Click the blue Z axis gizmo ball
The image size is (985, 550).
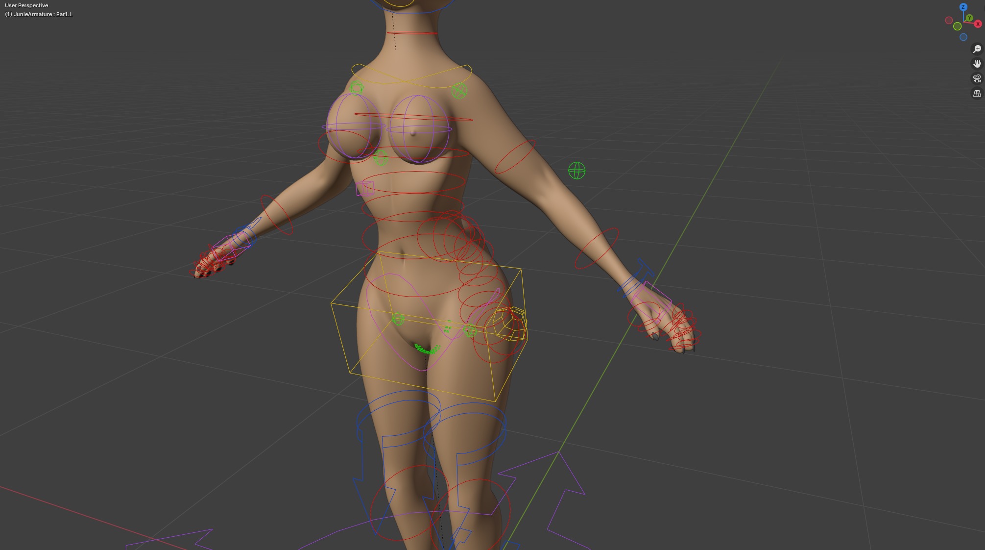click(963, 7)
